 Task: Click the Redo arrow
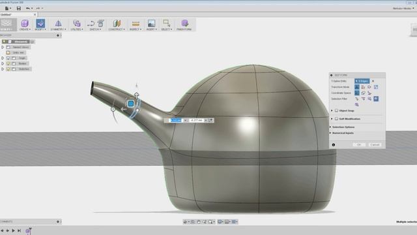tap(38, 8)
